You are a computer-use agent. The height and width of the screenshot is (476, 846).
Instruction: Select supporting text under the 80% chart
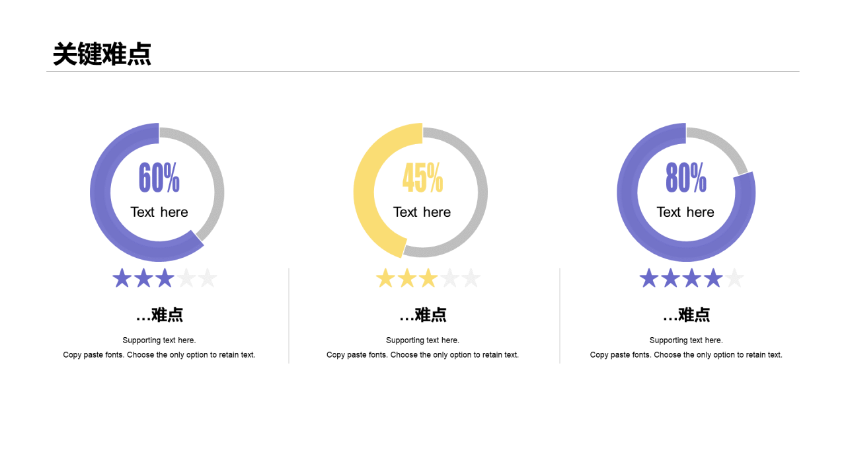coord(686,348)
